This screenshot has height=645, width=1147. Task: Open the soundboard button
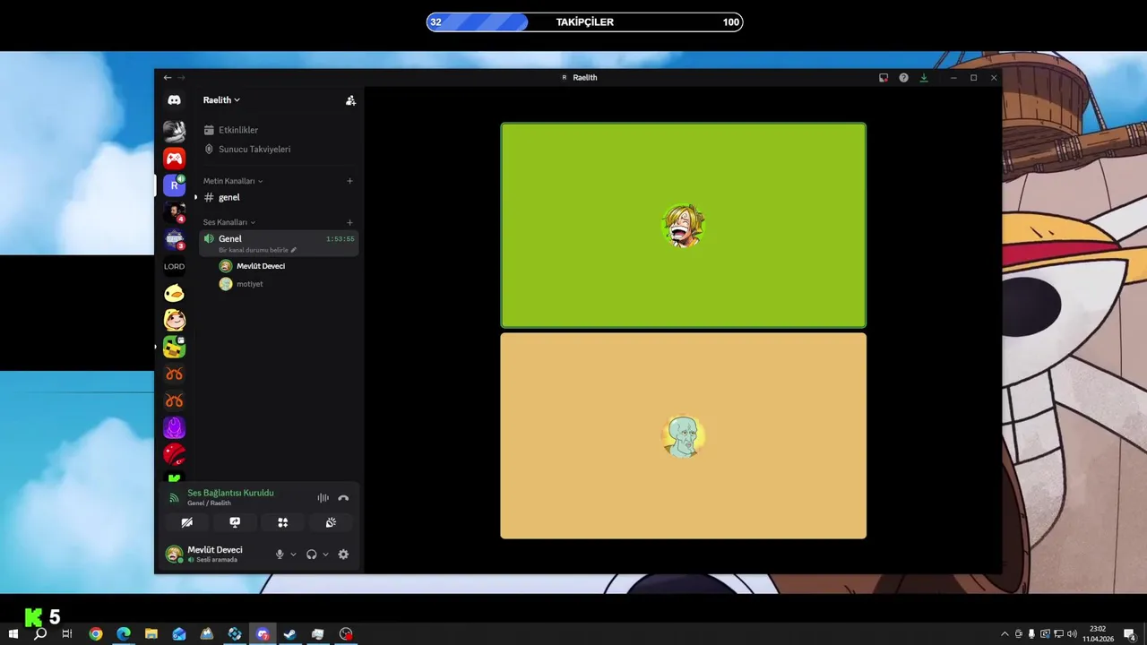(x=331, y=522)
